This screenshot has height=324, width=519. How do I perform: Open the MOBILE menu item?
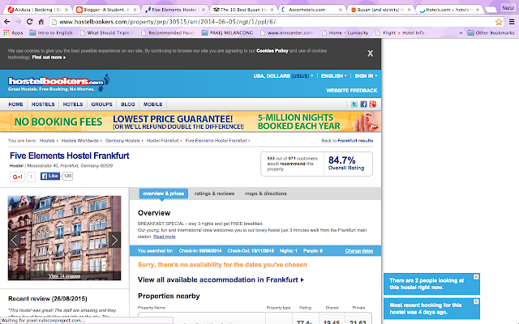[x=153, y=104]
